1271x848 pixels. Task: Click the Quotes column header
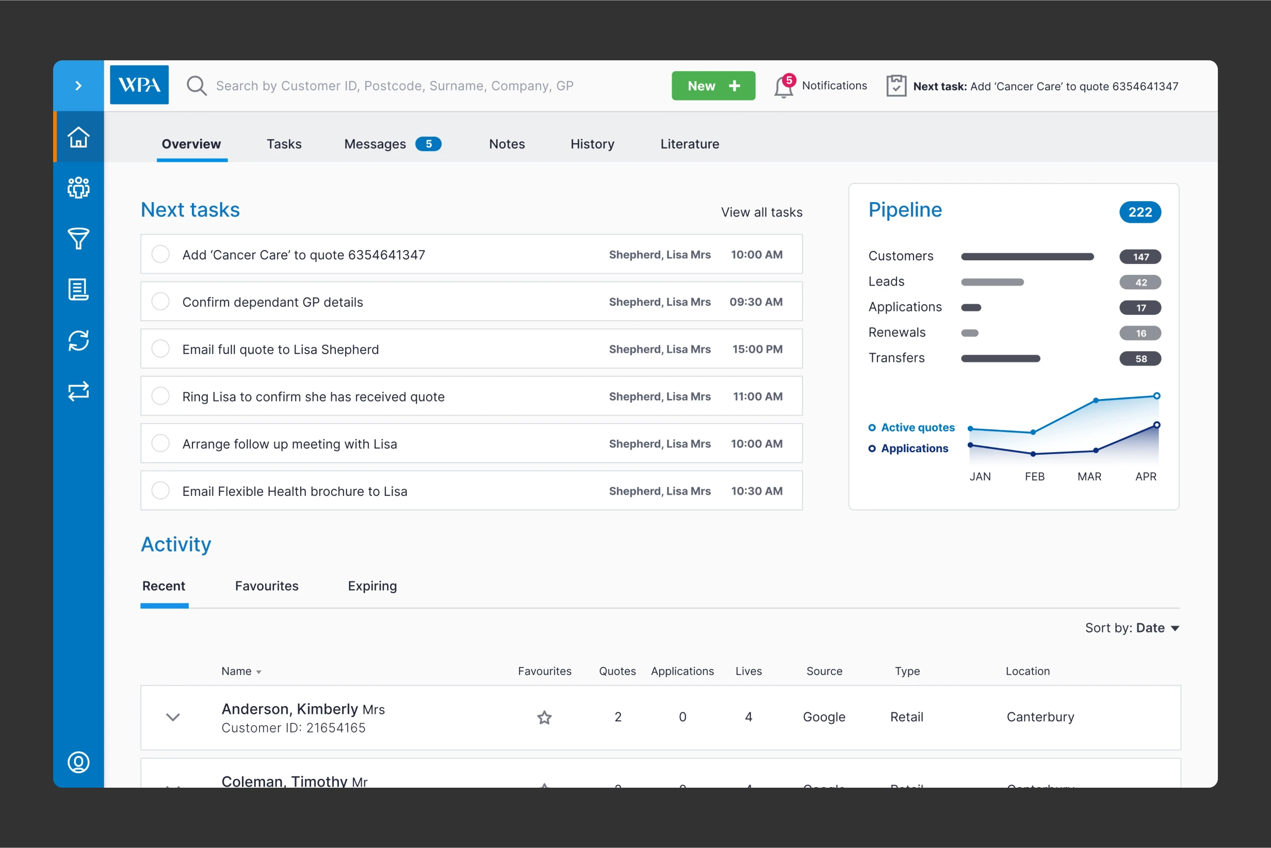pyautogui.click(x=617, y=671)
